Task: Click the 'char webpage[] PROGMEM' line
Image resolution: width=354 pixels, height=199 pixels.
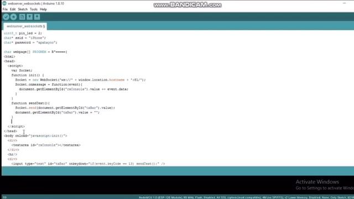Action: [35, 52]
